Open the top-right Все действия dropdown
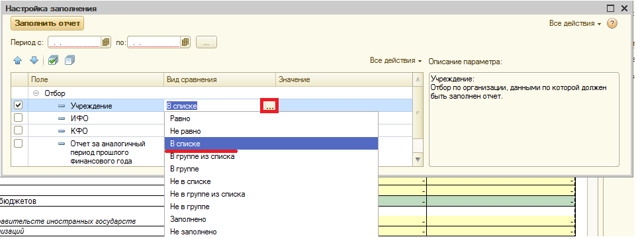 [575, 24]
